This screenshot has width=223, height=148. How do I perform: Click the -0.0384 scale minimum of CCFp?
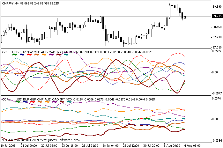pos(217,141)
